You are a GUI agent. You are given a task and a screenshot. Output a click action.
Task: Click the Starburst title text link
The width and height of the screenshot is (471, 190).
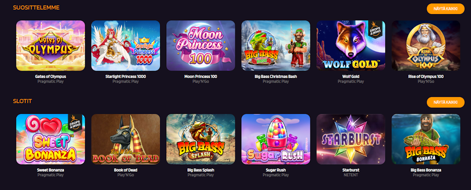click(x=351, y=170)
